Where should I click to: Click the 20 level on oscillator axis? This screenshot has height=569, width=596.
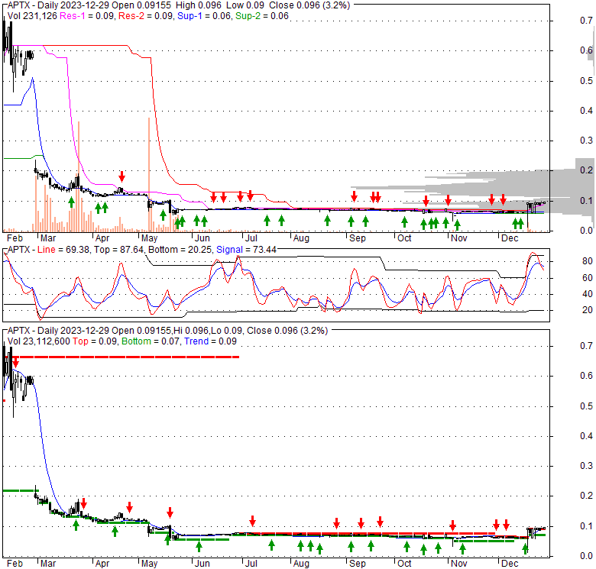click(588, 310)
